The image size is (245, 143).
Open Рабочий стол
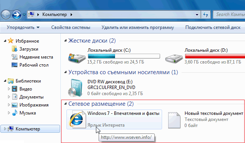pyautogui.click(x=34, y=65)
